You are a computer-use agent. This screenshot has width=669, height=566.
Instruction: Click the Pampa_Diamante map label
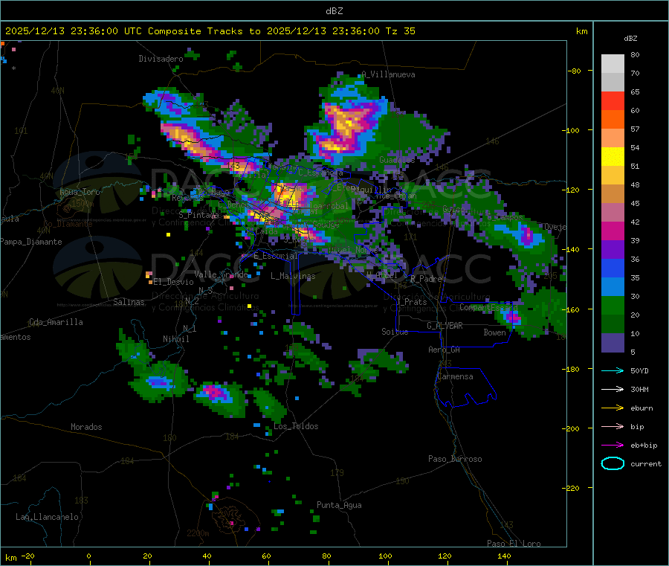[30, 242]
